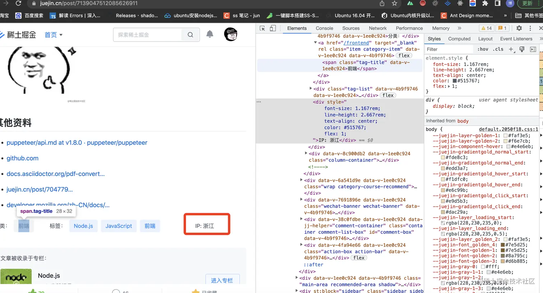543x293 pixels.
Task: Click the Node.js tag
Action: tap(83, 226)
